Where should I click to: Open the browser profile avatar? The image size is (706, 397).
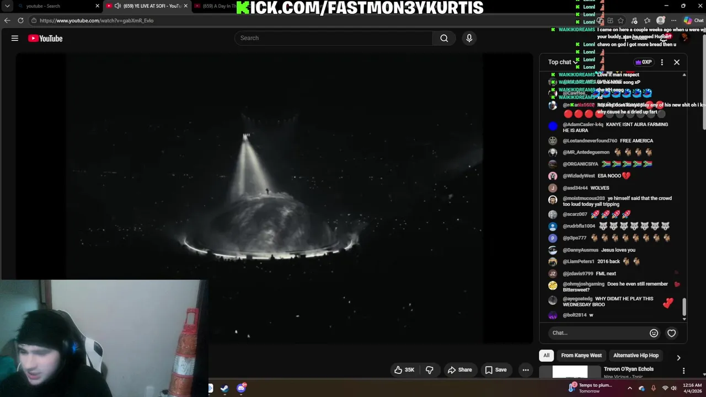tap(661, 20)
